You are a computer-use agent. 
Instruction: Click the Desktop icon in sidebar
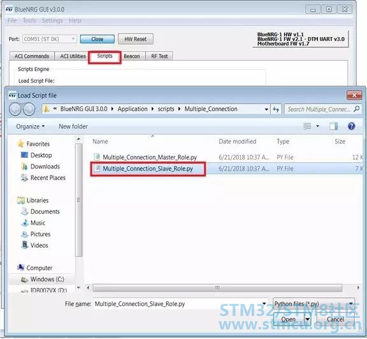click(24, 155)
